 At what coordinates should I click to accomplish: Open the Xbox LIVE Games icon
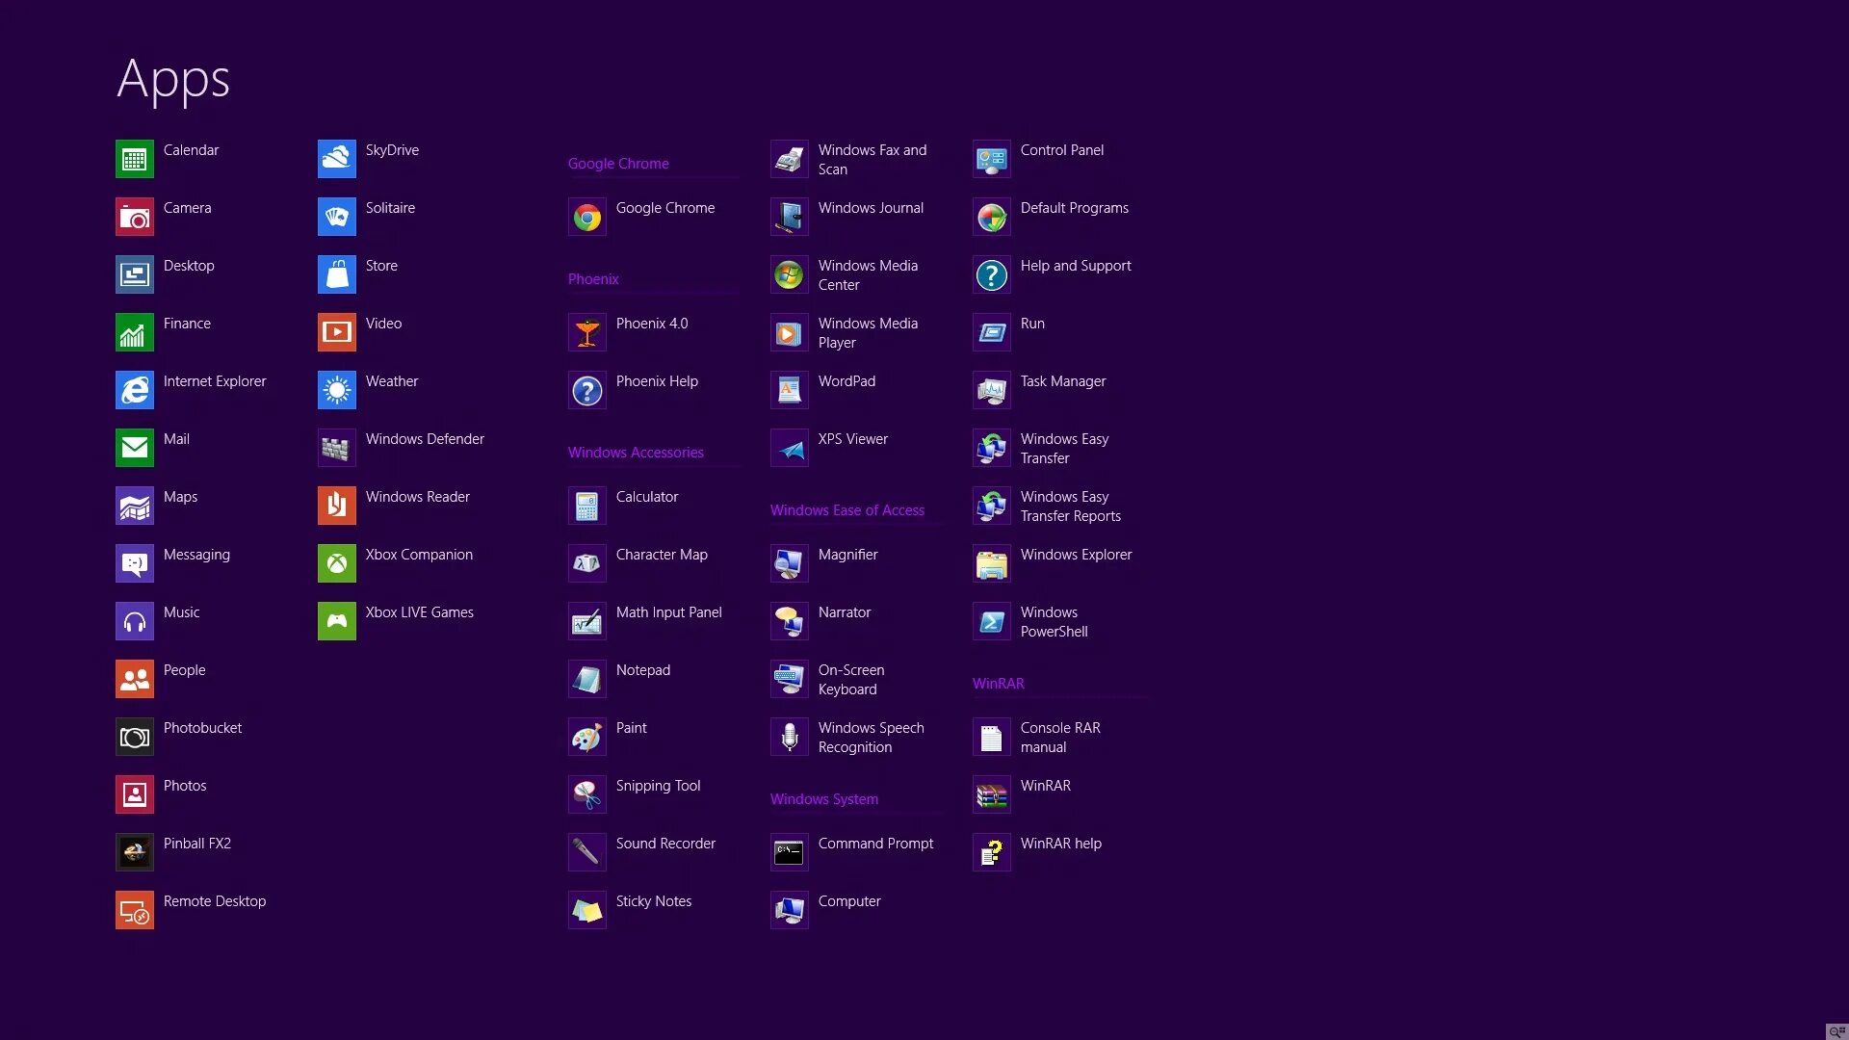[x=336, y=621]
